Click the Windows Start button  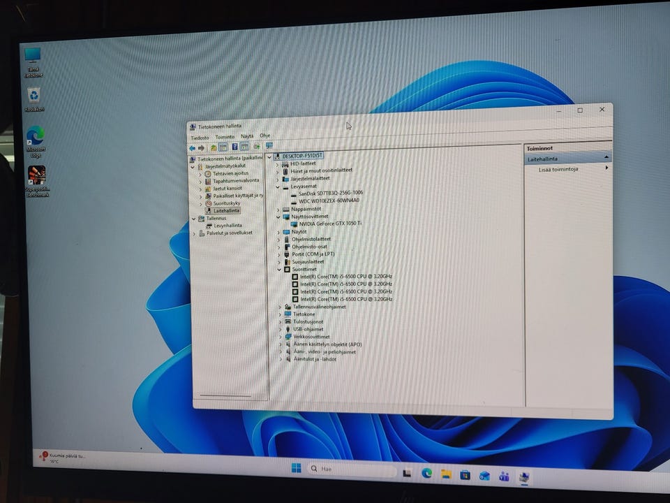tap(296, 468)
